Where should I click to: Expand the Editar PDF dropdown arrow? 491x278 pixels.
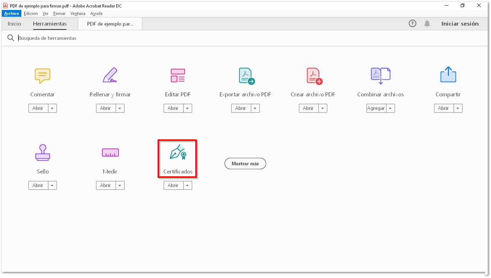(x=188, y=108)
